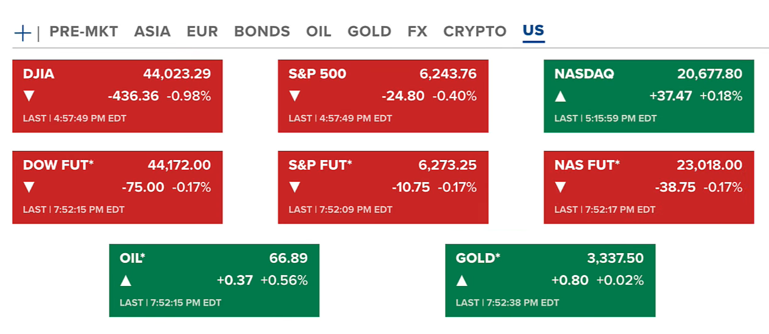
Task: Go to the CRYPTO tab
Action: (474, 32)
